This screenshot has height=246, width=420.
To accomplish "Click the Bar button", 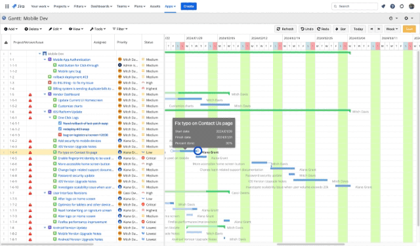I will [341, 29].
